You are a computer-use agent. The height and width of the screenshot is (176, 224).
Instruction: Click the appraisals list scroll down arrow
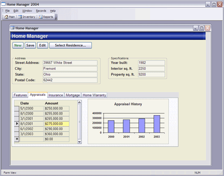(79, 142)
